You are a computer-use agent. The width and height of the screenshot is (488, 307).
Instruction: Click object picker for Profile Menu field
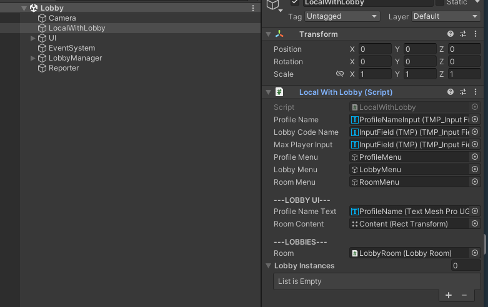coord(475,157)
